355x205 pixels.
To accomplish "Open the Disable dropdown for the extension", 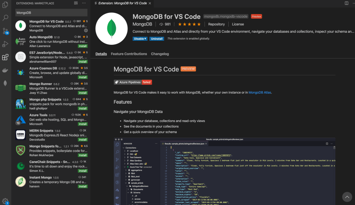I will point(140,39).
